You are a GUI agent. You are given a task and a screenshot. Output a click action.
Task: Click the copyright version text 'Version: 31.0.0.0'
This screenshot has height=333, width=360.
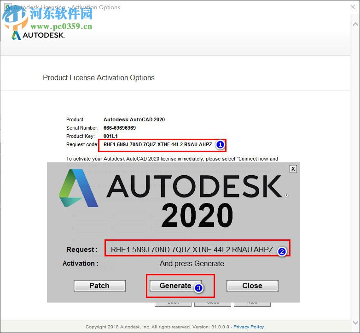211,327
